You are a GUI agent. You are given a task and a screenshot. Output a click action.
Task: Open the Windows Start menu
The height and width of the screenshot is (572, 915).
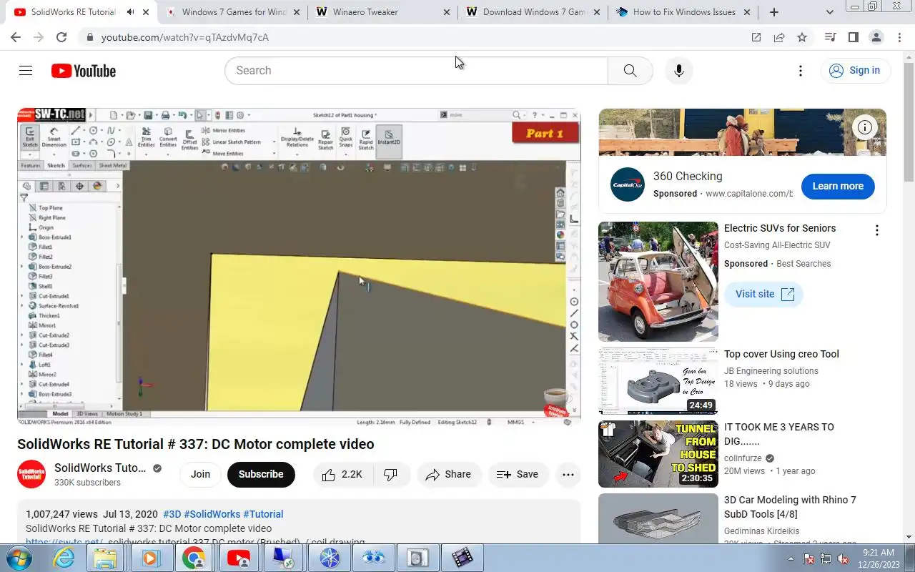point(19,558)
